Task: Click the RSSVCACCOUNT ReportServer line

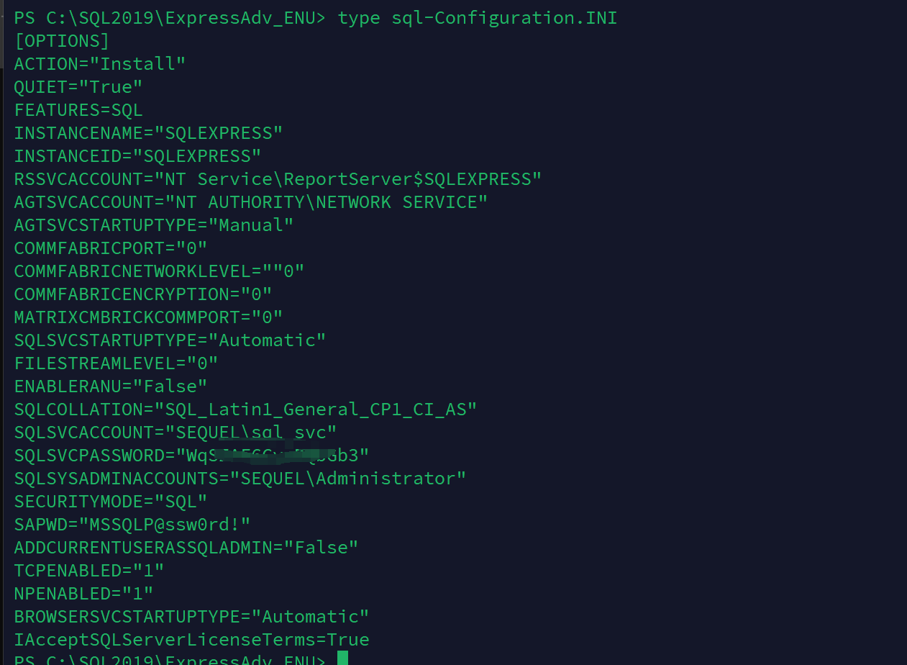Action: pyautogui.click(x=278, y=179)
